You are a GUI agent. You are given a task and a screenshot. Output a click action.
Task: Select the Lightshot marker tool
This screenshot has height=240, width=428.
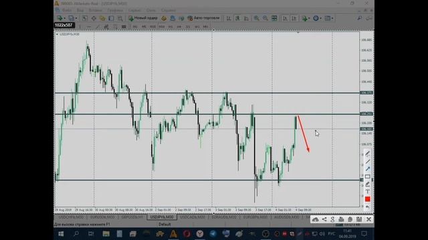click(x=367, y=184)
